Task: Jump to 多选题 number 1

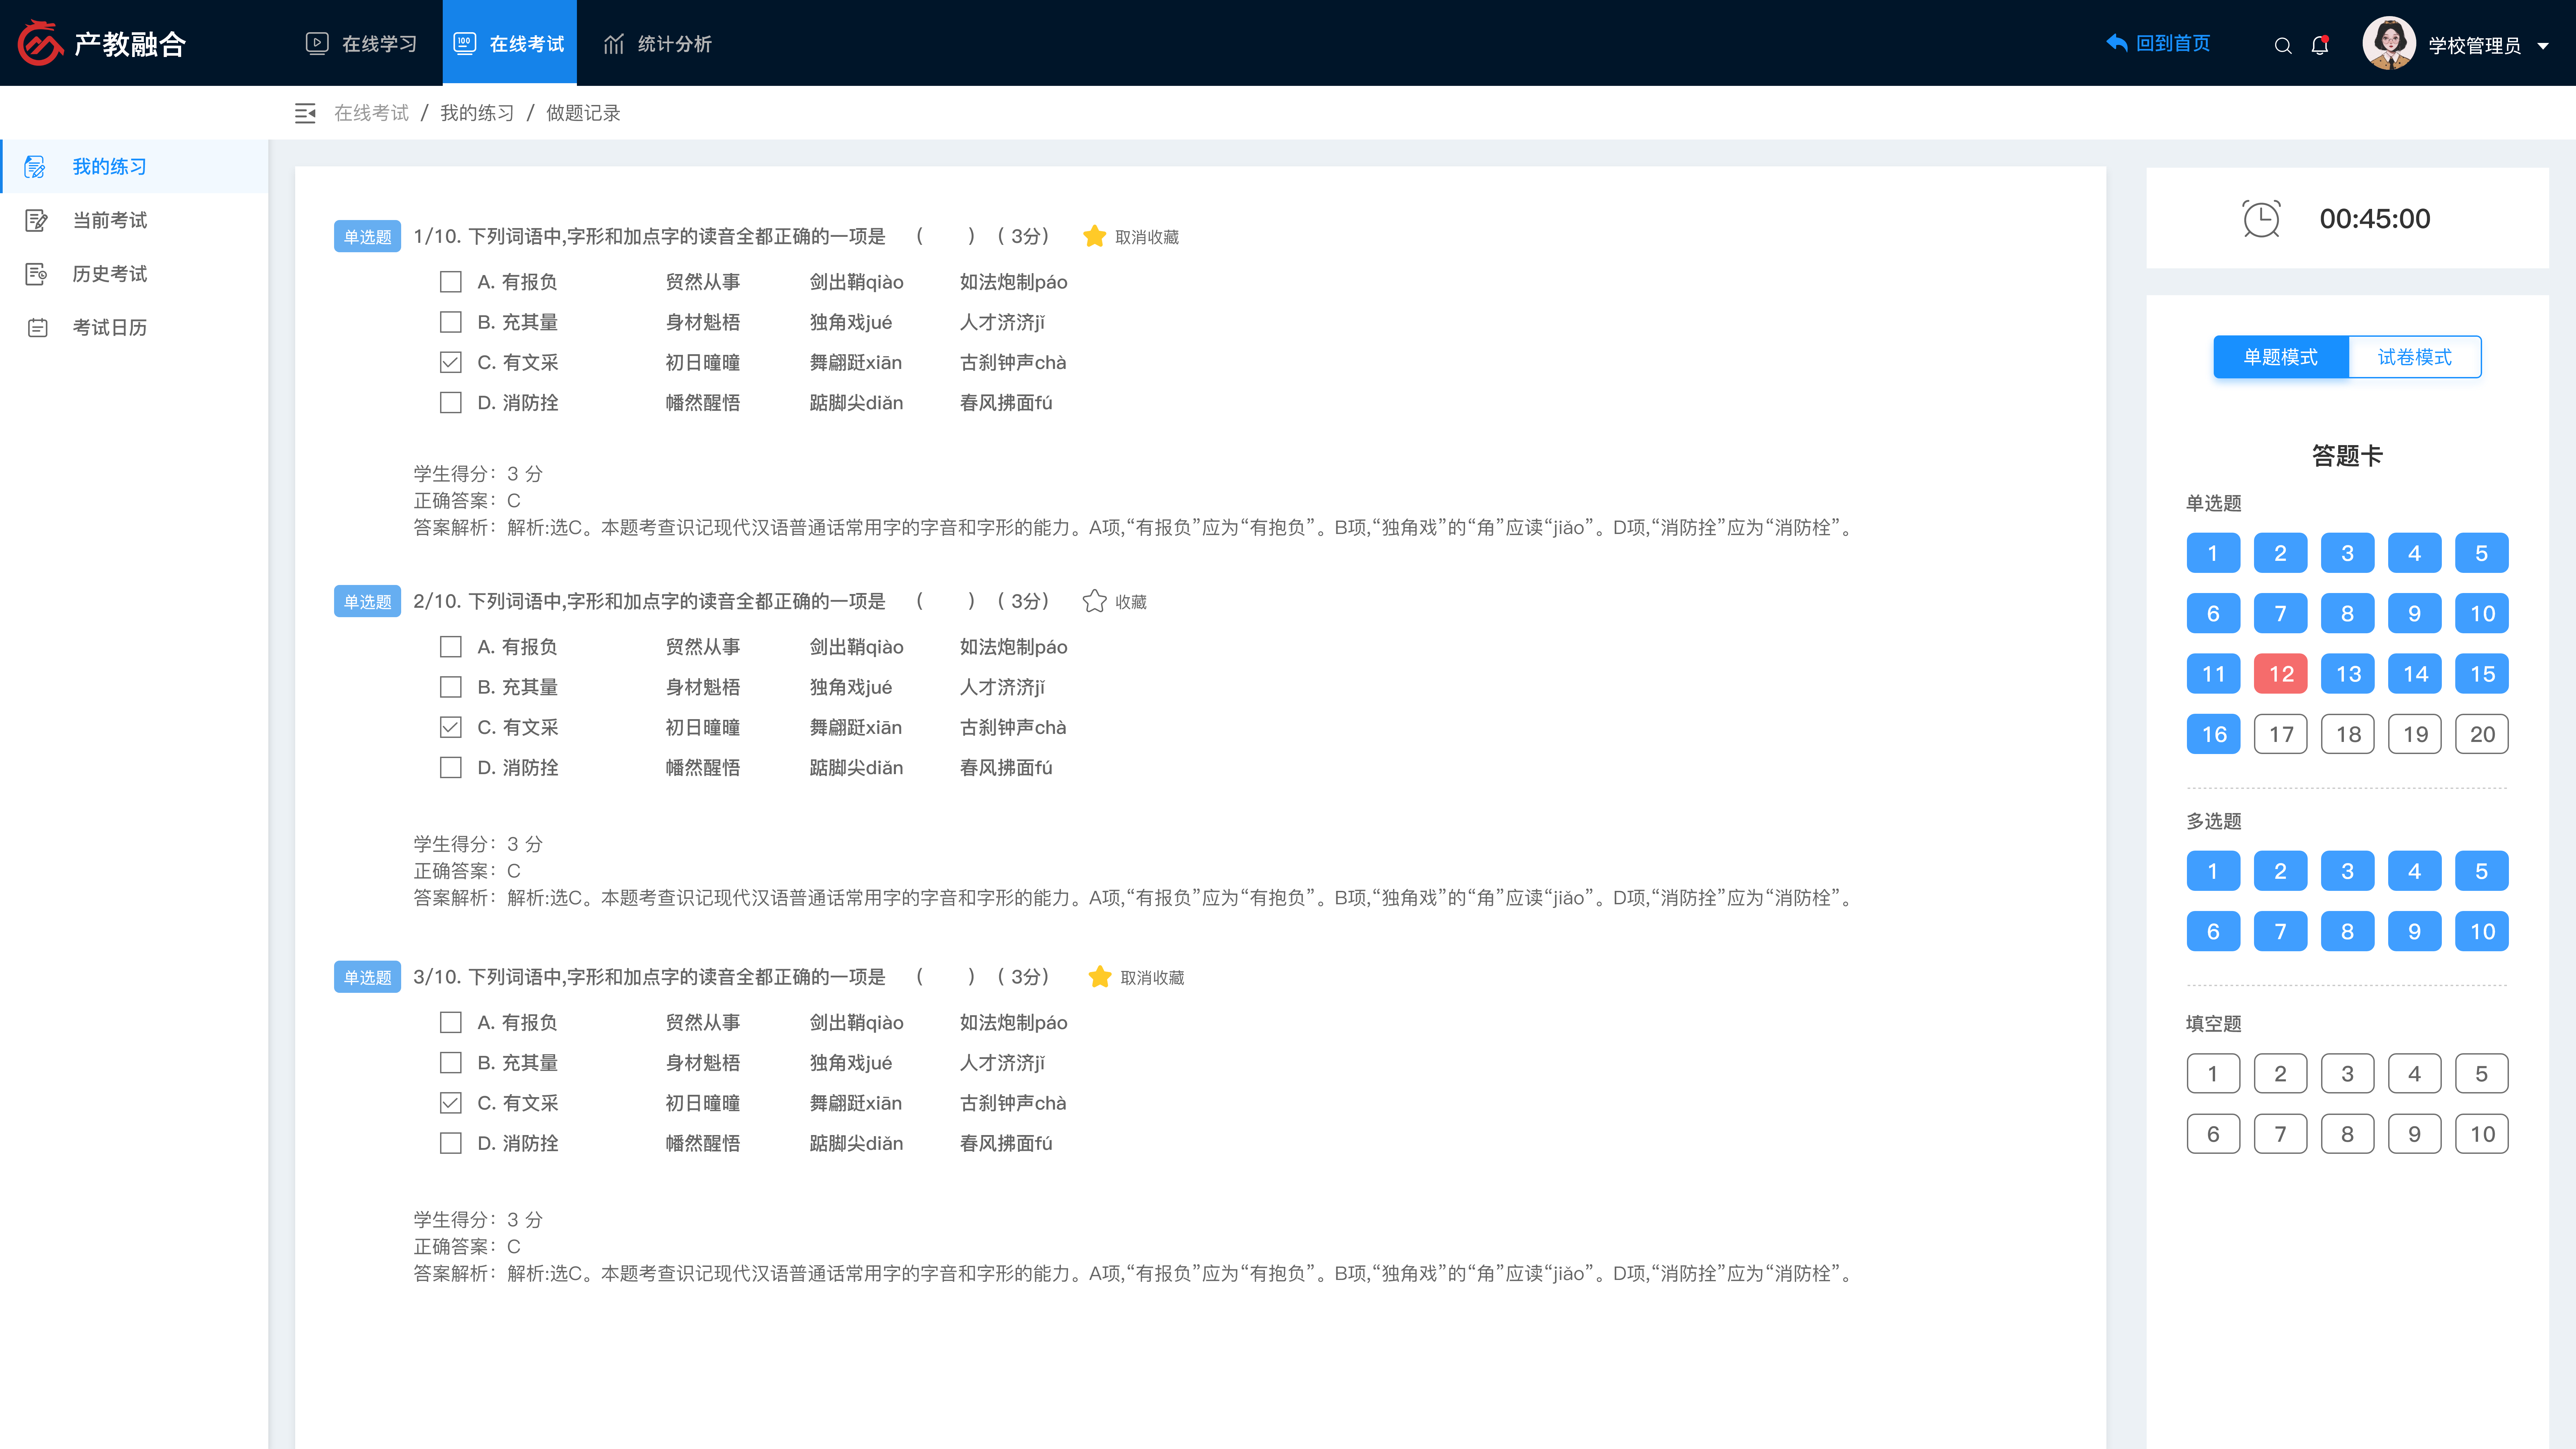Action: pos(2213,871)
